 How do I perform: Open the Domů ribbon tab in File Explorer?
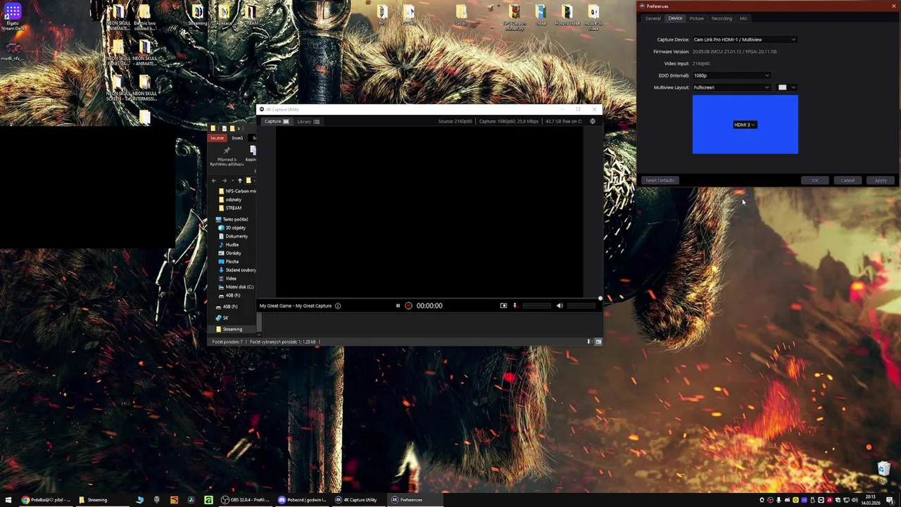[x=237, y=138]
